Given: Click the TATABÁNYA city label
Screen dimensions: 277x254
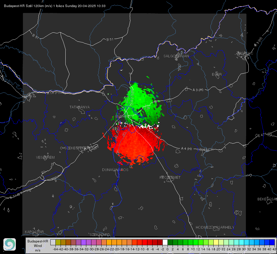Looking at the screenshot, I should pyautogui.click(x=80, y=107).
